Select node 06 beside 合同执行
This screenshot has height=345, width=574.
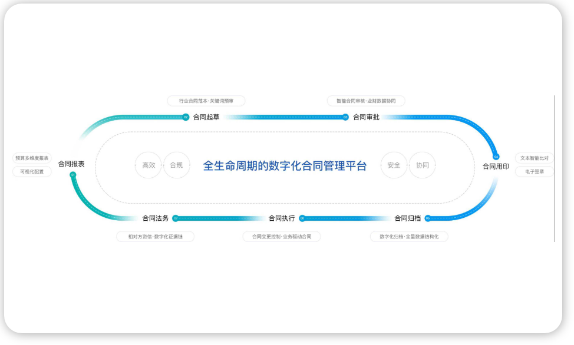[x=302, y=218]
